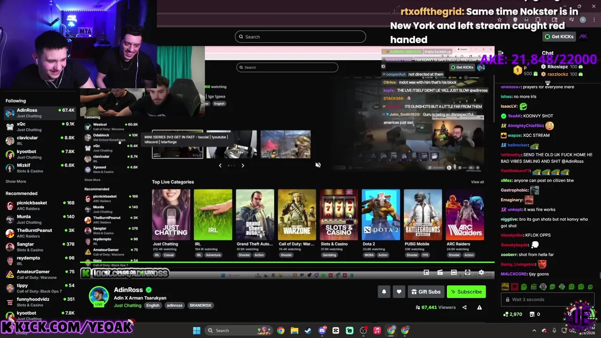The width and height of the screenshot is (601, 338).
Task: Click the microphone tray icon
Action: (x=555, y=330)
